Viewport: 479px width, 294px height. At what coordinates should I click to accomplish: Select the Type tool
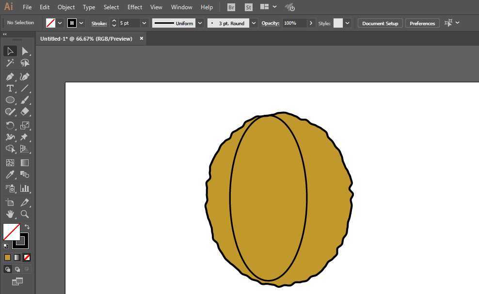click(10, 88)
